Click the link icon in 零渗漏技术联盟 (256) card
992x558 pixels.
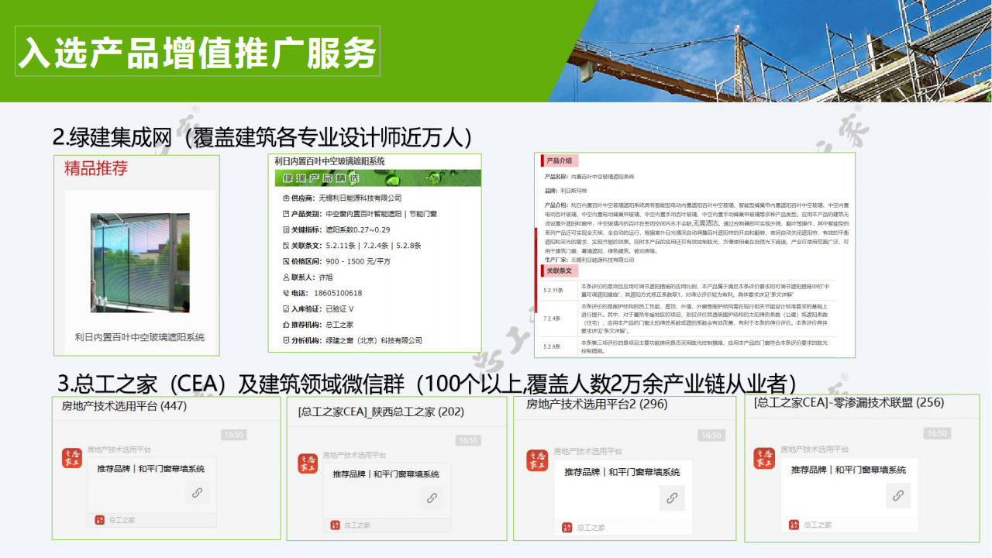(898, 495)
